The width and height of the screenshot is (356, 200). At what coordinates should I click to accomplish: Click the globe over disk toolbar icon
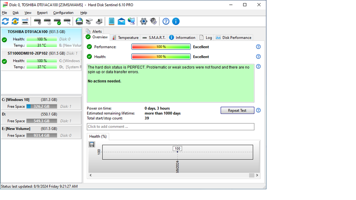pos(79,22)
